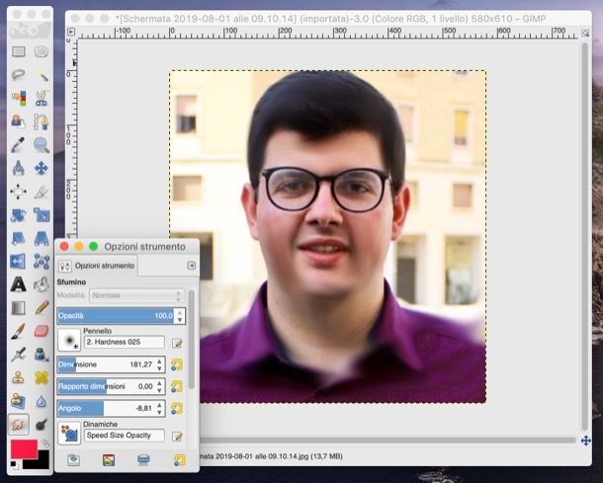Click the reset tool options button
Image resolution: width=603 pixels, height=483 pixels.
click(179, 459)
